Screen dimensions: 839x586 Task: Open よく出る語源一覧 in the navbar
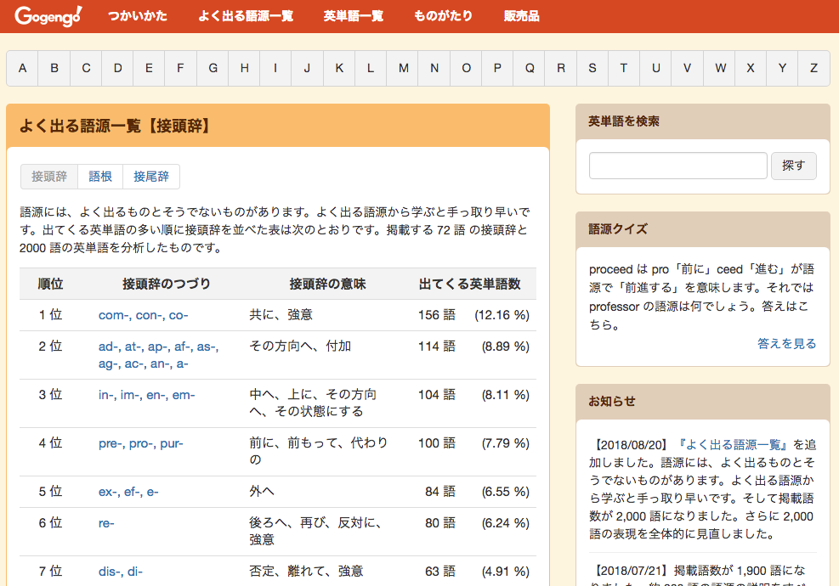point(246,16)
